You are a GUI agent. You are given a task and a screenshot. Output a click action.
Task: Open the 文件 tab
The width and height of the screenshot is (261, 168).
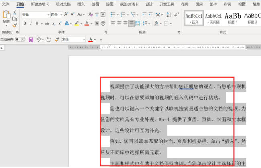[x=6, y=4]
